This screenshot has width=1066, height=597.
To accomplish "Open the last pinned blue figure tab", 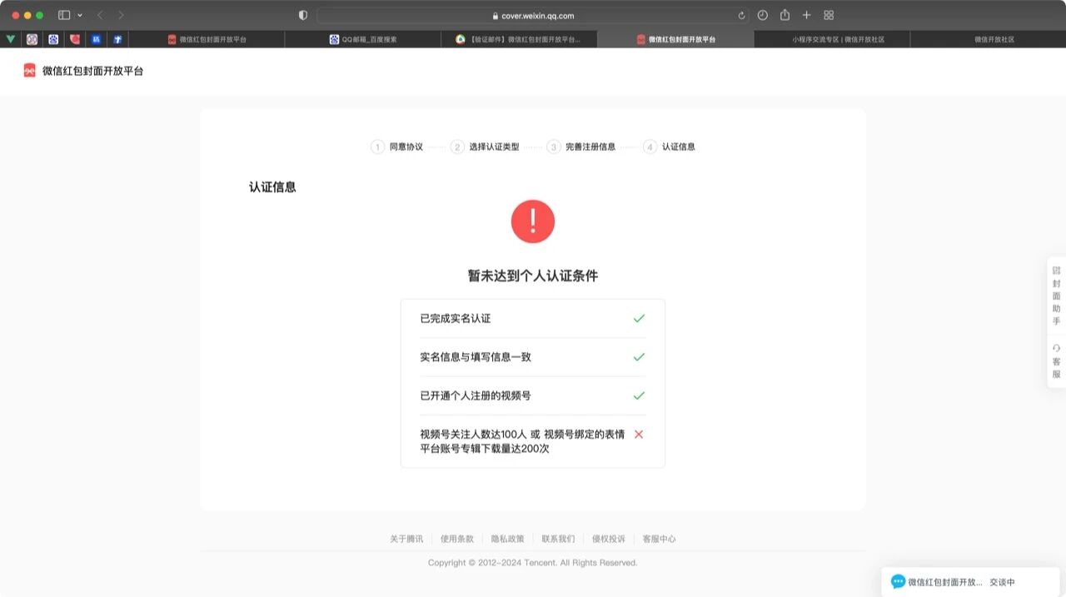I will coord(117,39).
